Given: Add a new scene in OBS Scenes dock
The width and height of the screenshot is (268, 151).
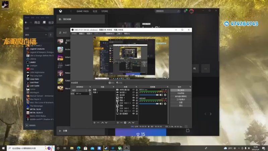Looking at the screenshot, I should click(x=94, y=122).
